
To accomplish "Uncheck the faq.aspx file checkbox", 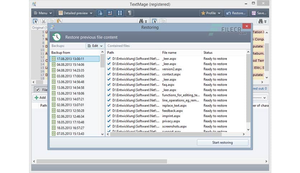I will [109, 84].
